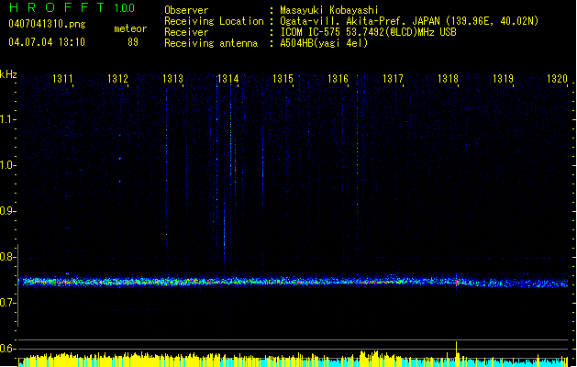Click the 1314 time axis marker
This screenshot has width=577, height=367.
(228, 79)
